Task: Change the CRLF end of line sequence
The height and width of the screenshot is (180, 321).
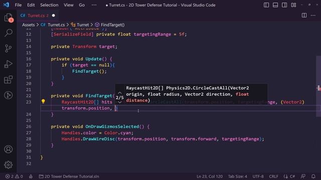Action: pyautogui.click(x=273, y=176)
